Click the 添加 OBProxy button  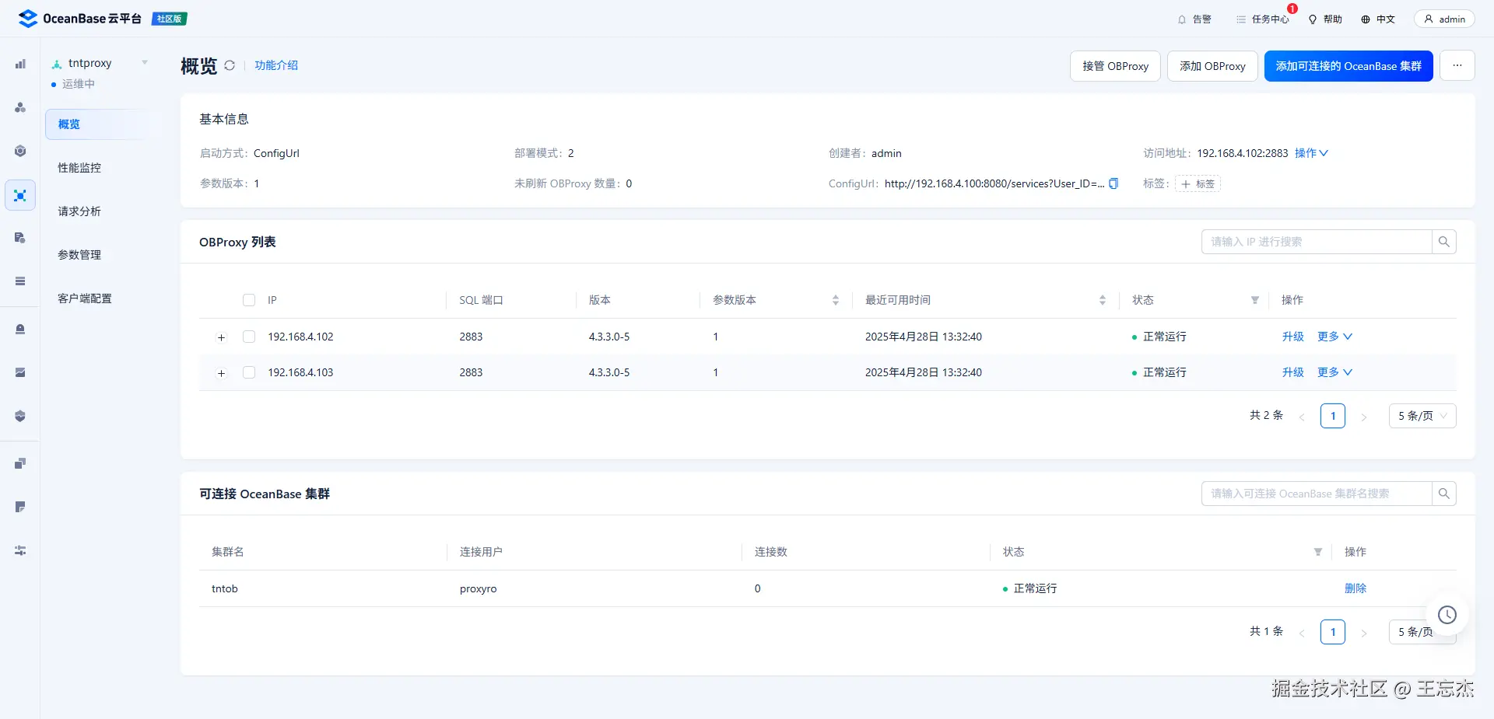click(x=1212, y=66)
